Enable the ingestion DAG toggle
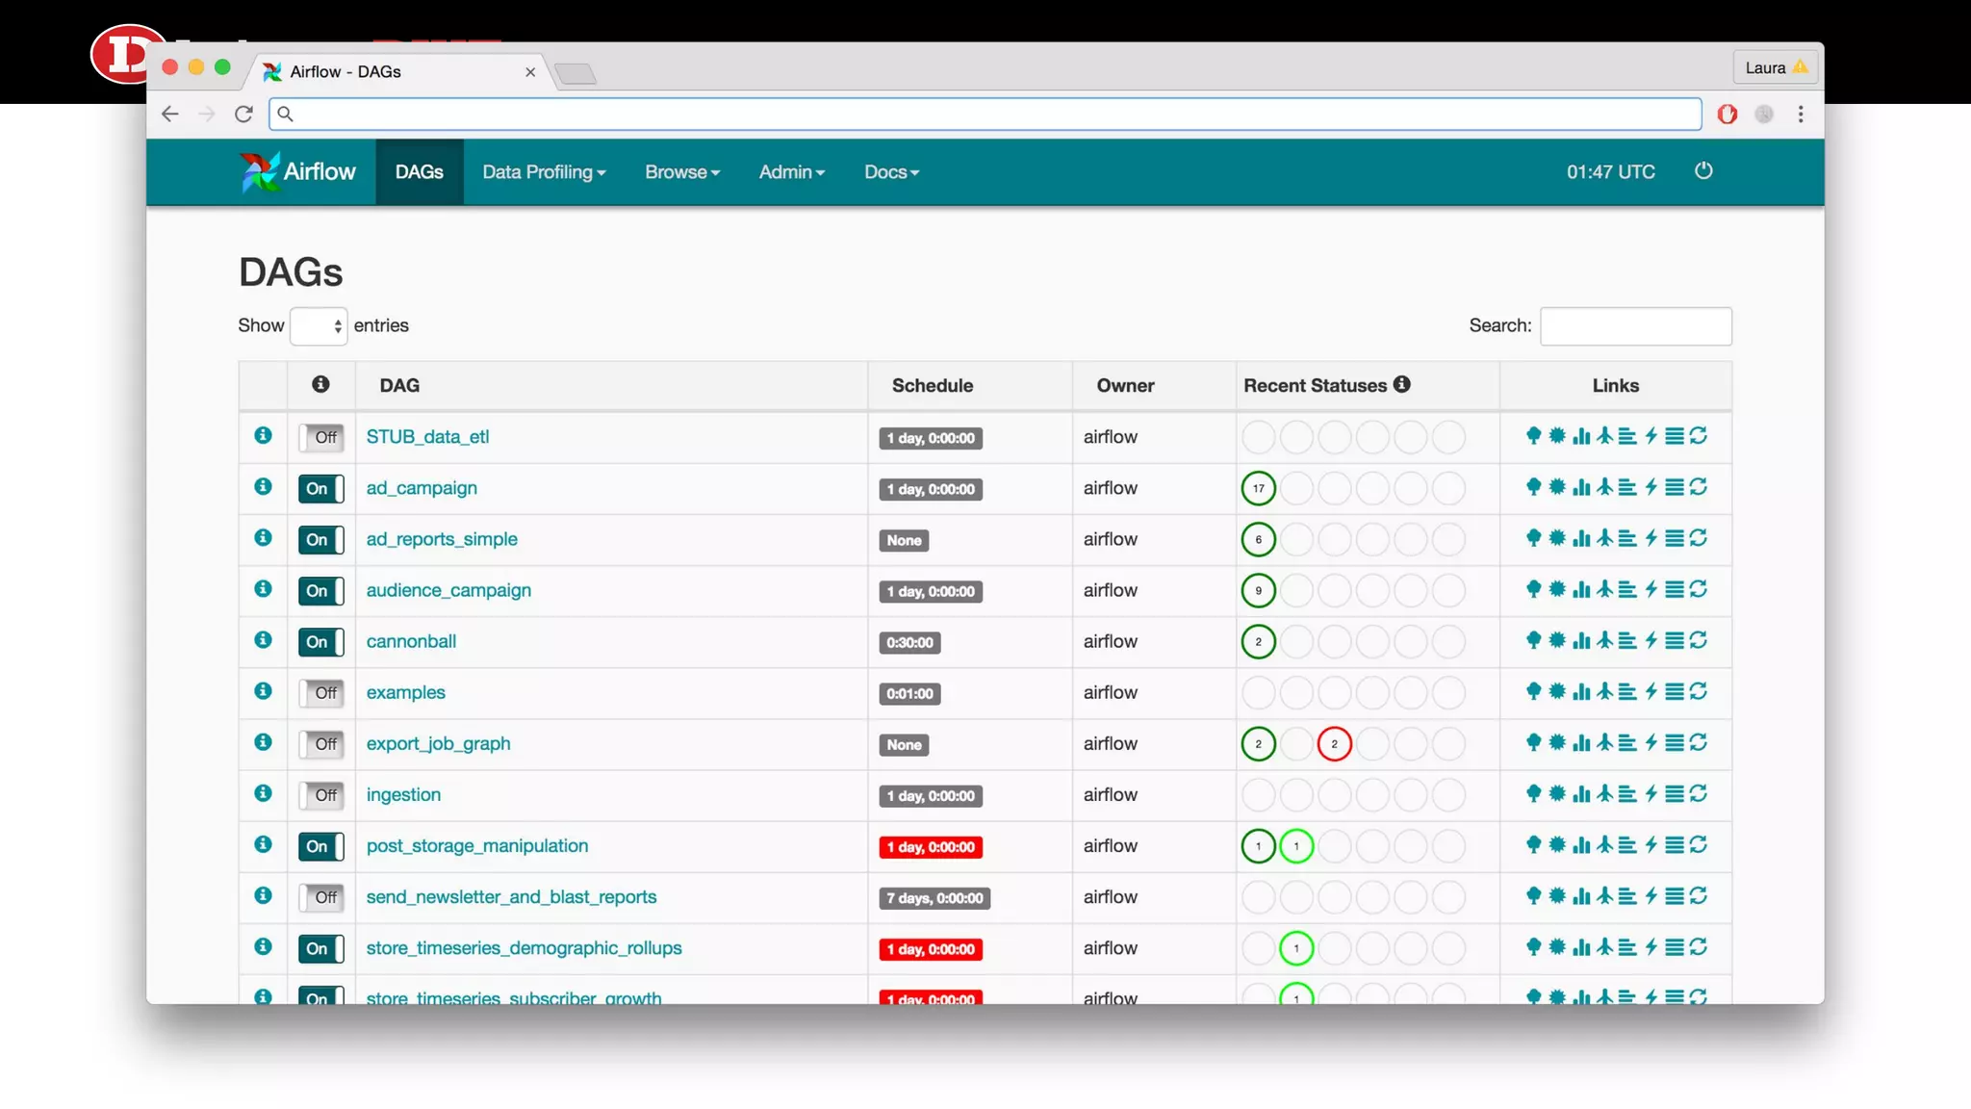Image resolution: width=1971 pixels, height=1109 pixels. pyautogui.click(x=321, y=795)
